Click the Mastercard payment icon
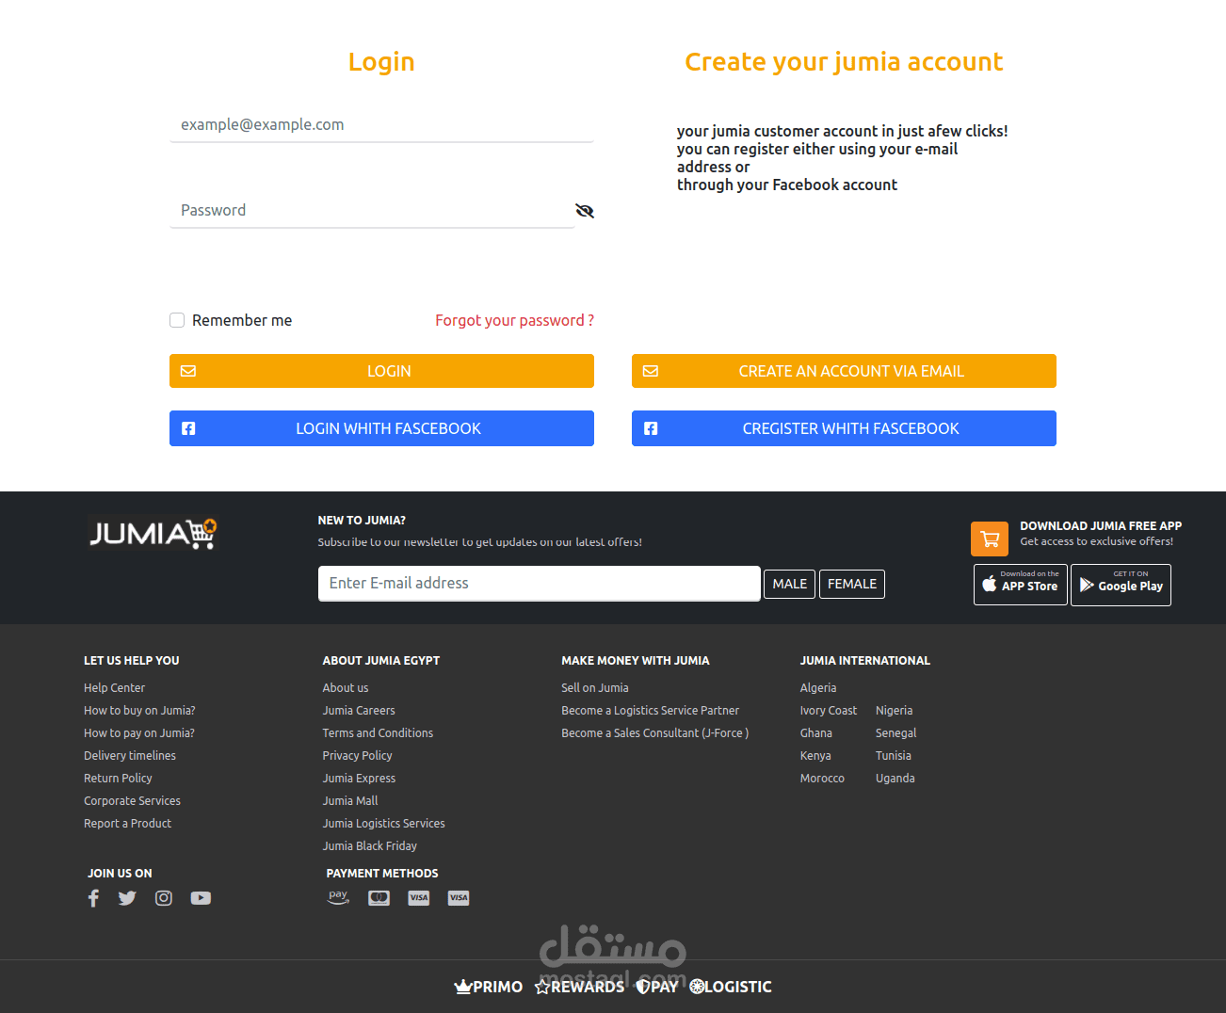 379,898
